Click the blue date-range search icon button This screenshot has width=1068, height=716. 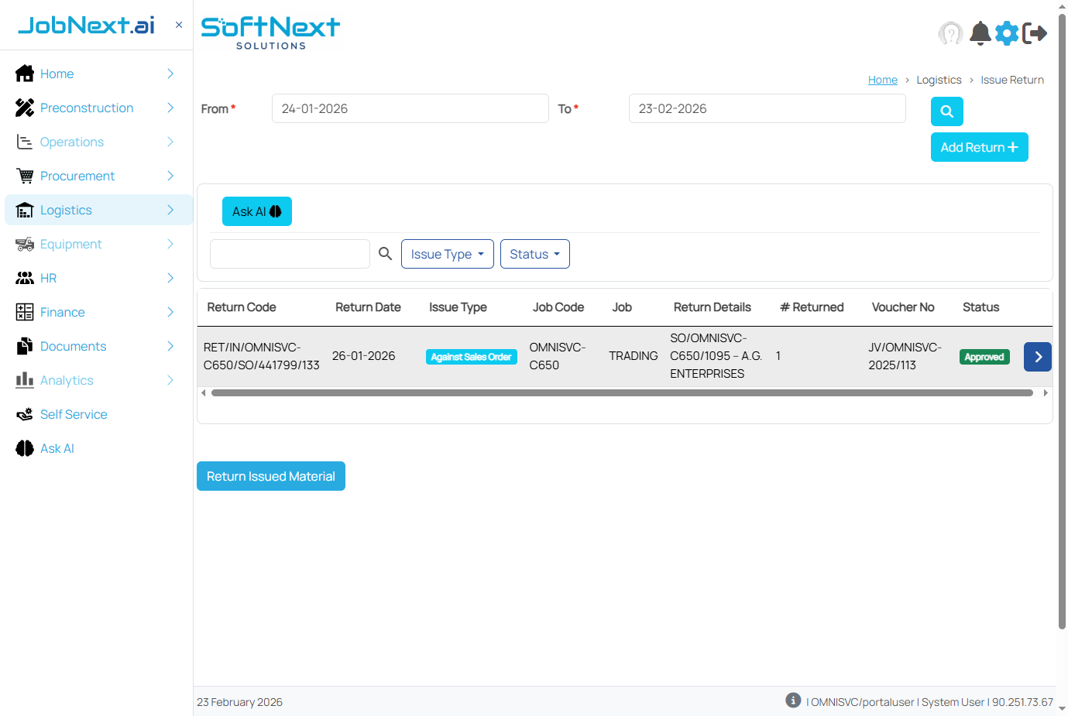946,111
